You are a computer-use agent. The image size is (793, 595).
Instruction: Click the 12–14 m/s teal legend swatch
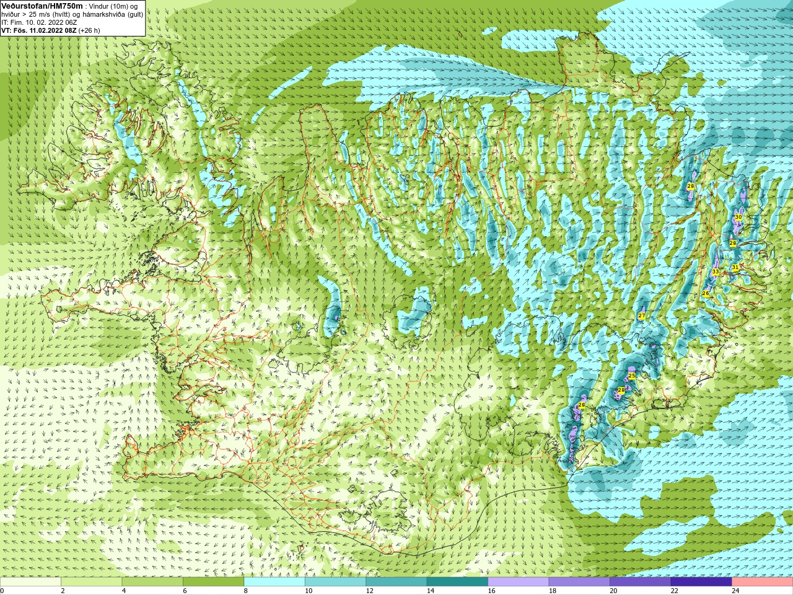point(396,582)
